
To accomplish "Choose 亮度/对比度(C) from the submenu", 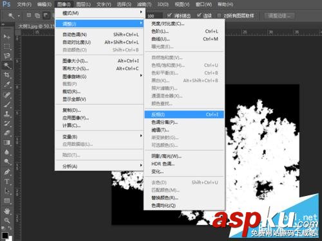I will tap(184, 24).
